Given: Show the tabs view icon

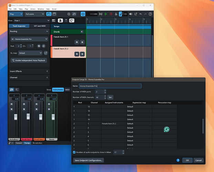Looking at the screenshot, I should tap(54, 14).
